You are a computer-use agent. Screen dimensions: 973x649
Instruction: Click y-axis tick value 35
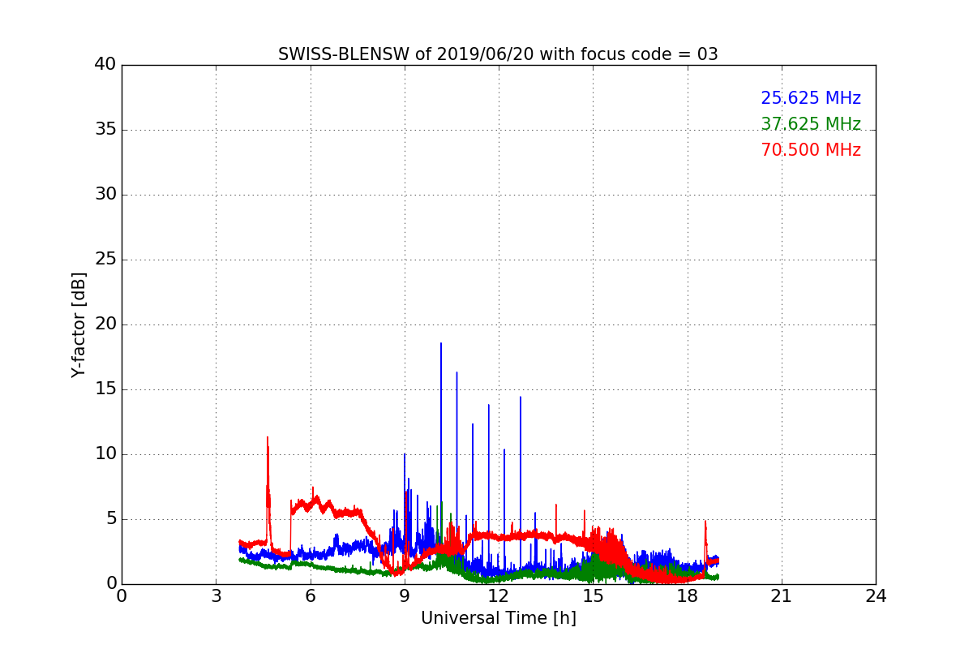[105, 130]
